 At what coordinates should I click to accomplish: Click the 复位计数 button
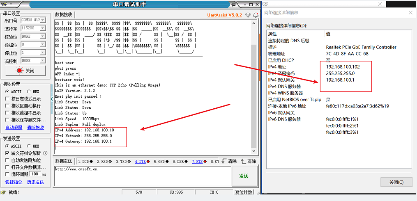point(244,192)
